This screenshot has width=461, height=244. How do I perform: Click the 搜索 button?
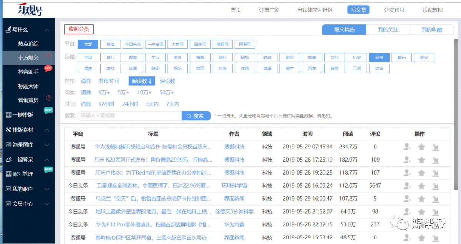[x=196, y=115]
